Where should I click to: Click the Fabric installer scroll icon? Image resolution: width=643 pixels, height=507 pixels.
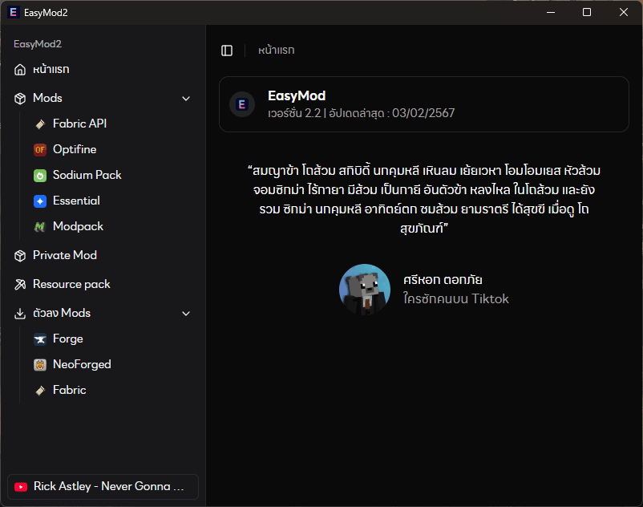coord(40,391)
